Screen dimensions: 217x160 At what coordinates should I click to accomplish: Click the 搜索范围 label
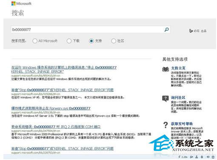pos(19,41)
